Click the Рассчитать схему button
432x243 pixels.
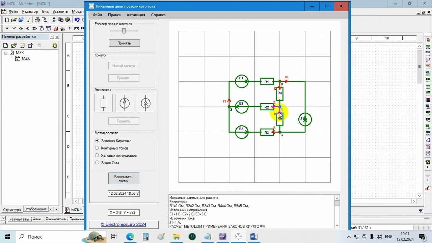(124, 179)
